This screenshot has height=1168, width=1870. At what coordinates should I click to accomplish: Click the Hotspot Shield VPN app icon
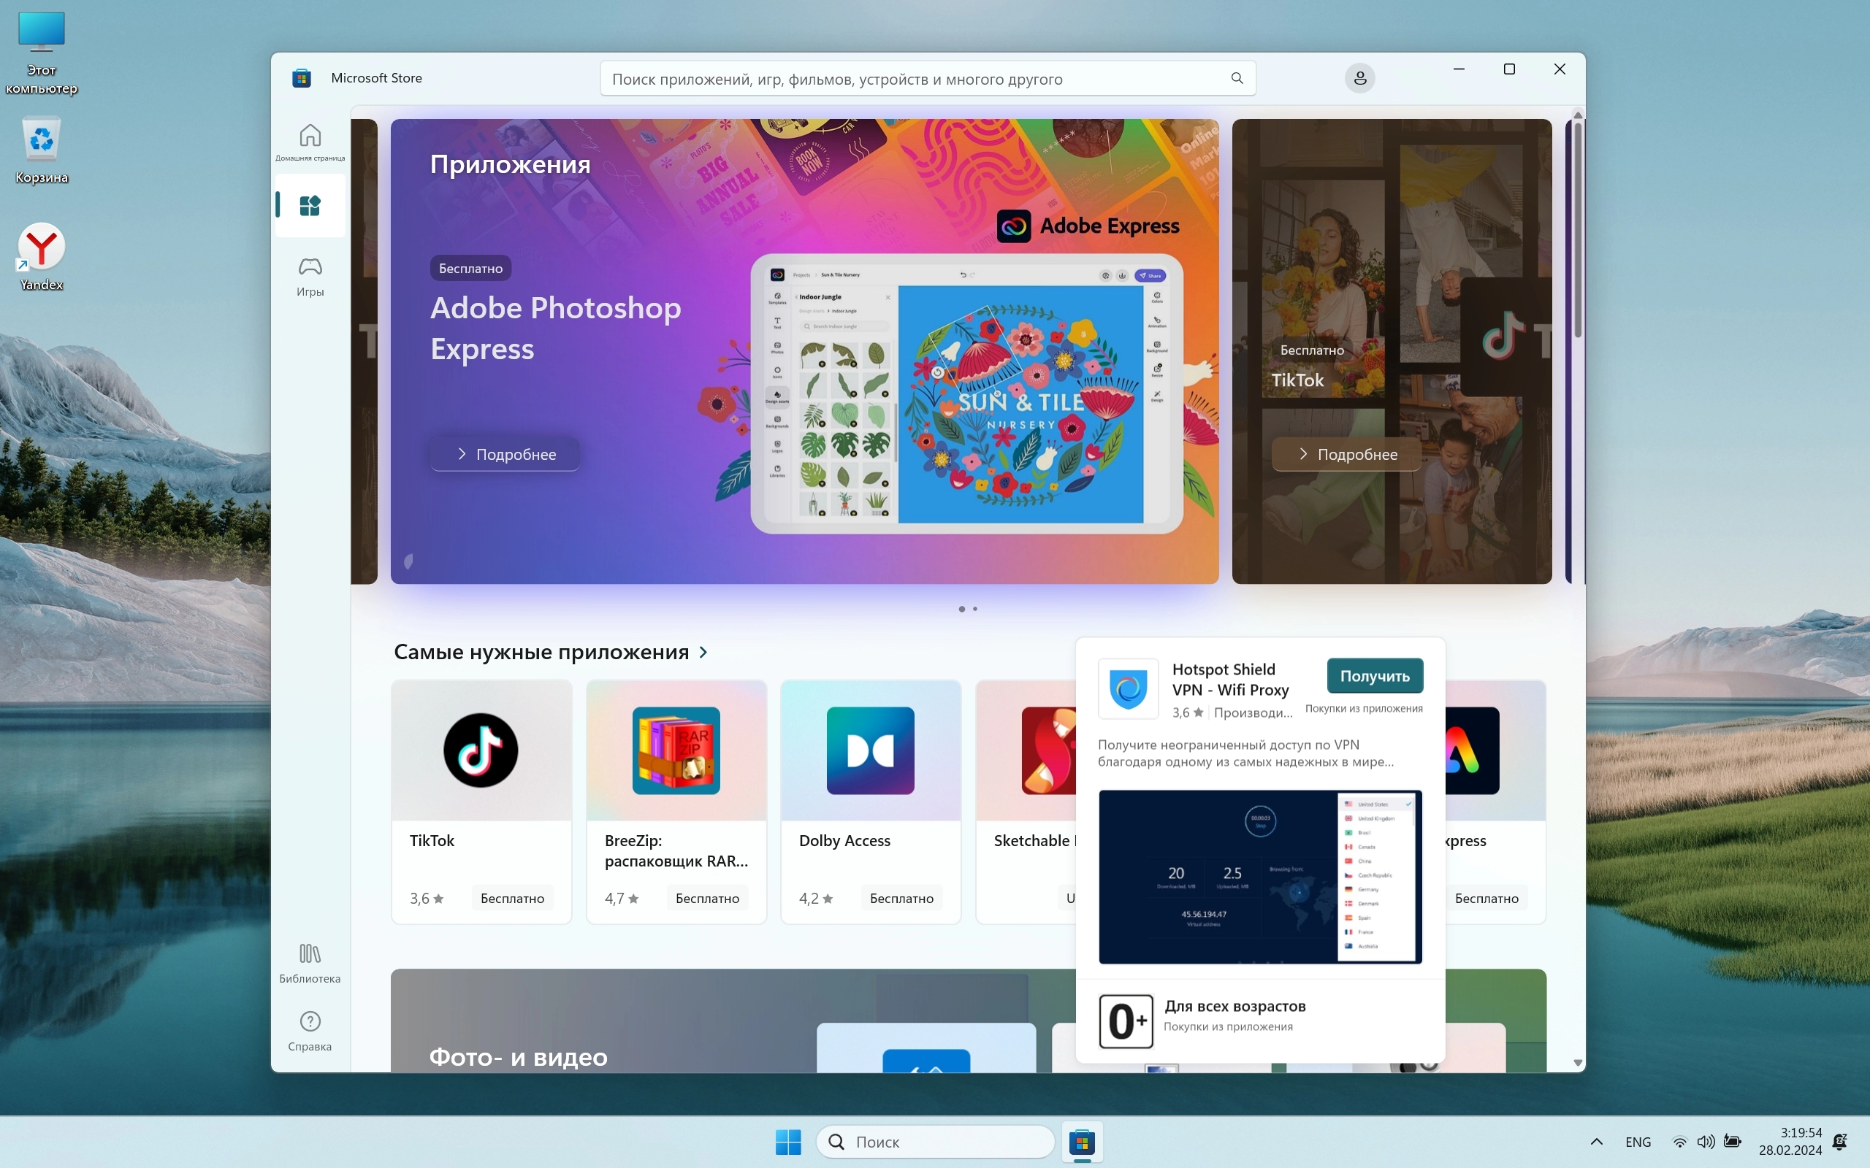(x=1127, y=688)
